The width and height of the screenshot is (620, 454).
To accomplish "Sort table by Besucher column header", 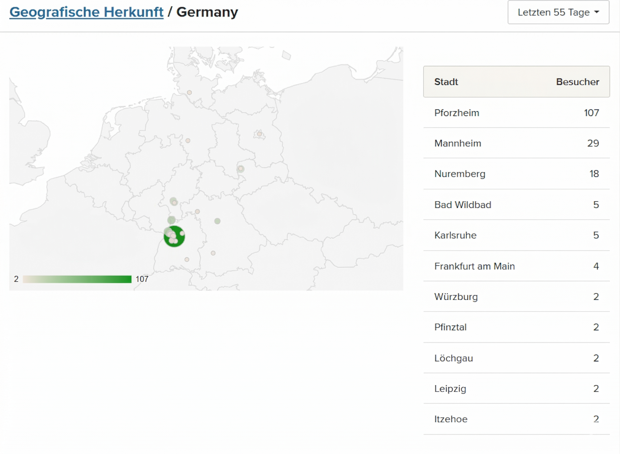I will pos(577,82).
